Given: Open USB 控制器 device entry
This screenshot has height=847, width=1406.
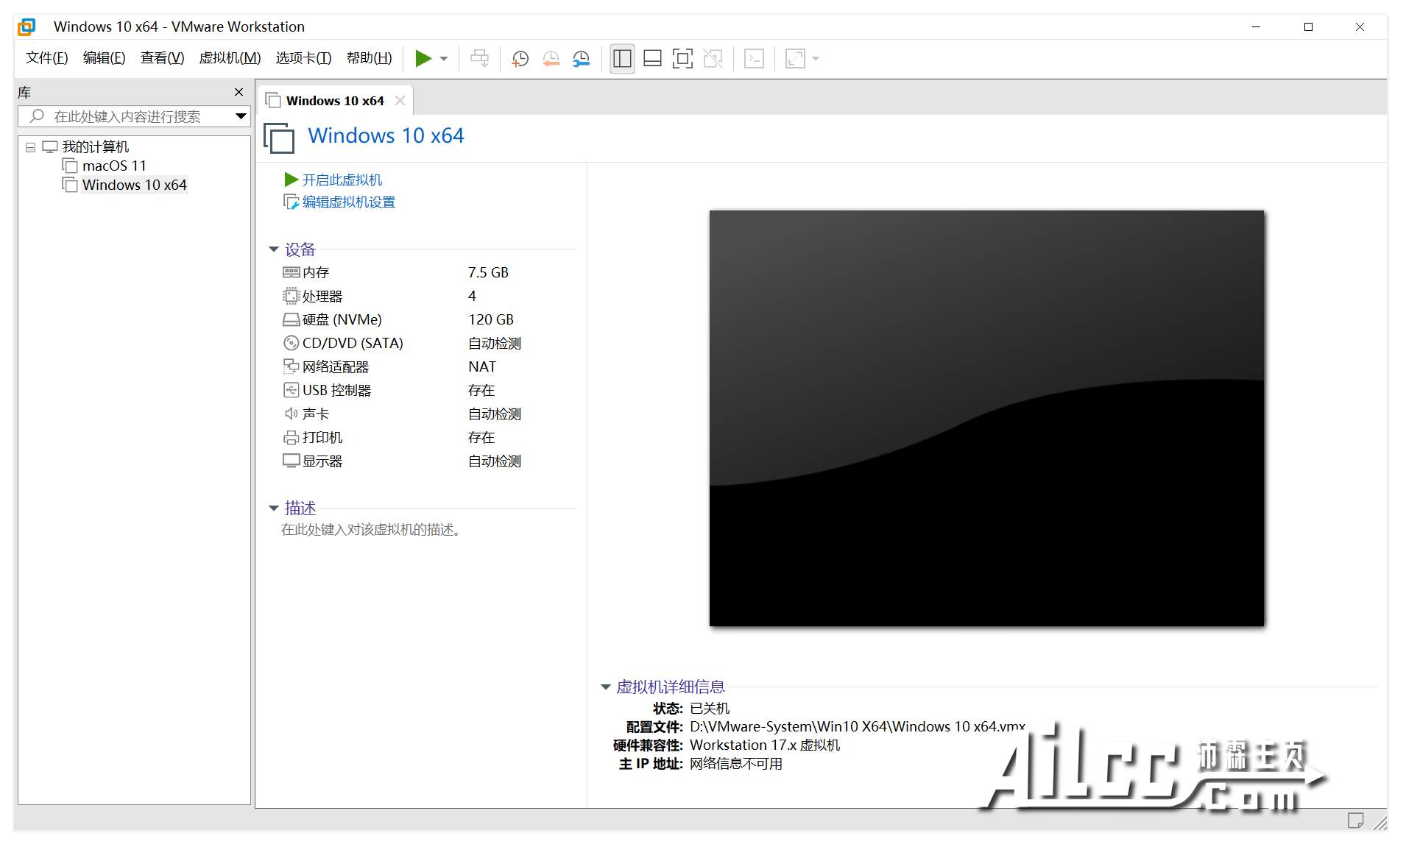Looking at the screenshot, I should coord(336,390).
